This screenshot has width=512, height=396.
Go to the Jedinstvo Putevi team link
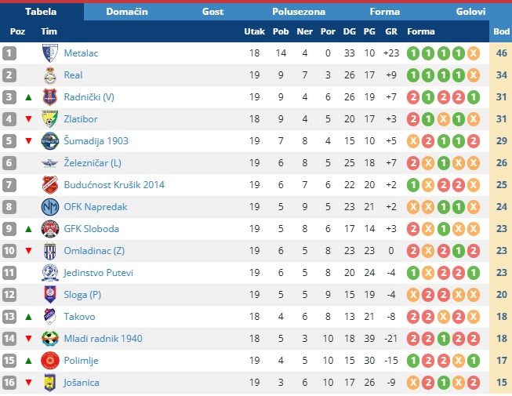(x=98, y=273)
